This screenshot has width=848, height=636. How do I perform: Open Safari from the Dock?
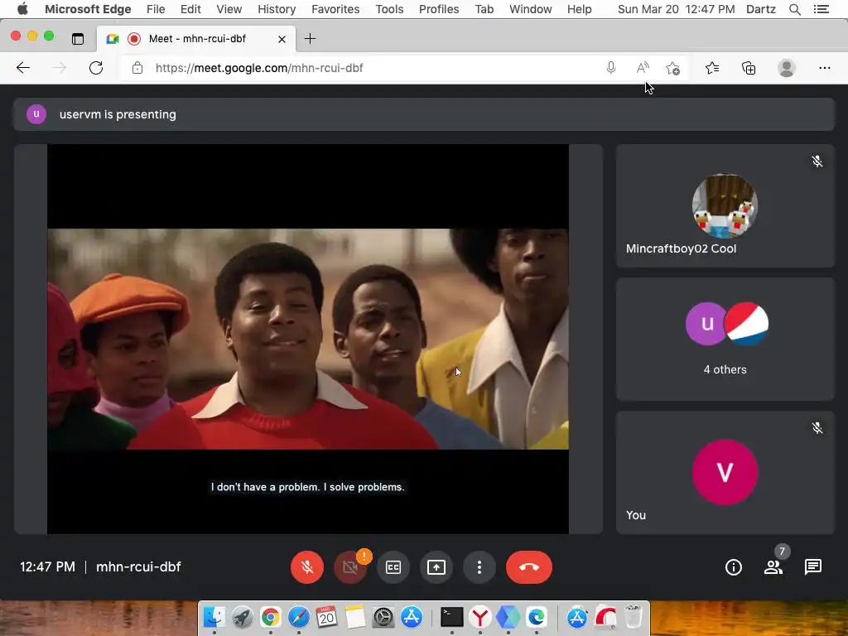(x=298, y=616)
